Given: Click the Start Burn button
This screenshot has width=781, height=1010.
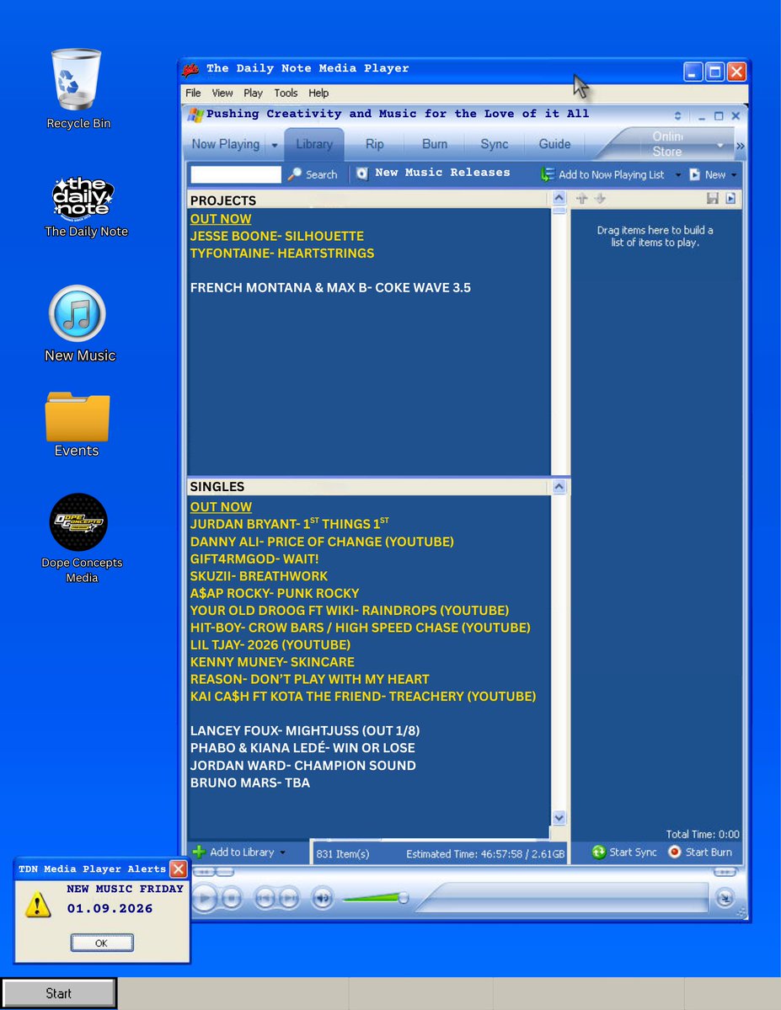Looking at the screenshot, I should 700,852.
